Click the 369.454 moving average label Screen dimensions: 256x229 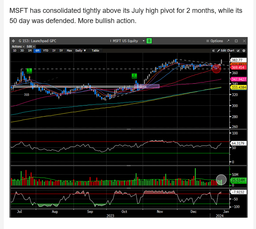[x=238, y=68]
